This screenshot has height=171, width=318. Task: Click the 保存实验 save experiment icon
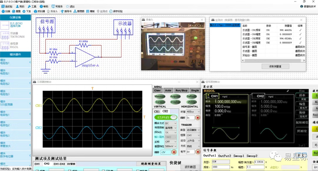coord(116,11)
